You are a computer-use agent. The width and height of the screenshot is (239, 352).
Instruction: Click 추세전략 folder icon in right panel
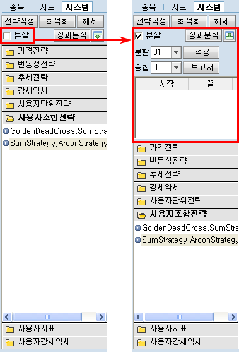pyautogui.click(x=141, y=175)
